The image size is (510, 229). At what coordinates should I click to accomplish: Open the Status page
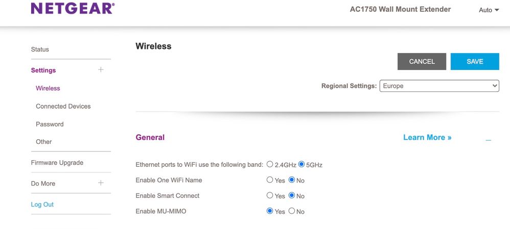pyautogui.click(x=40, y=49)
